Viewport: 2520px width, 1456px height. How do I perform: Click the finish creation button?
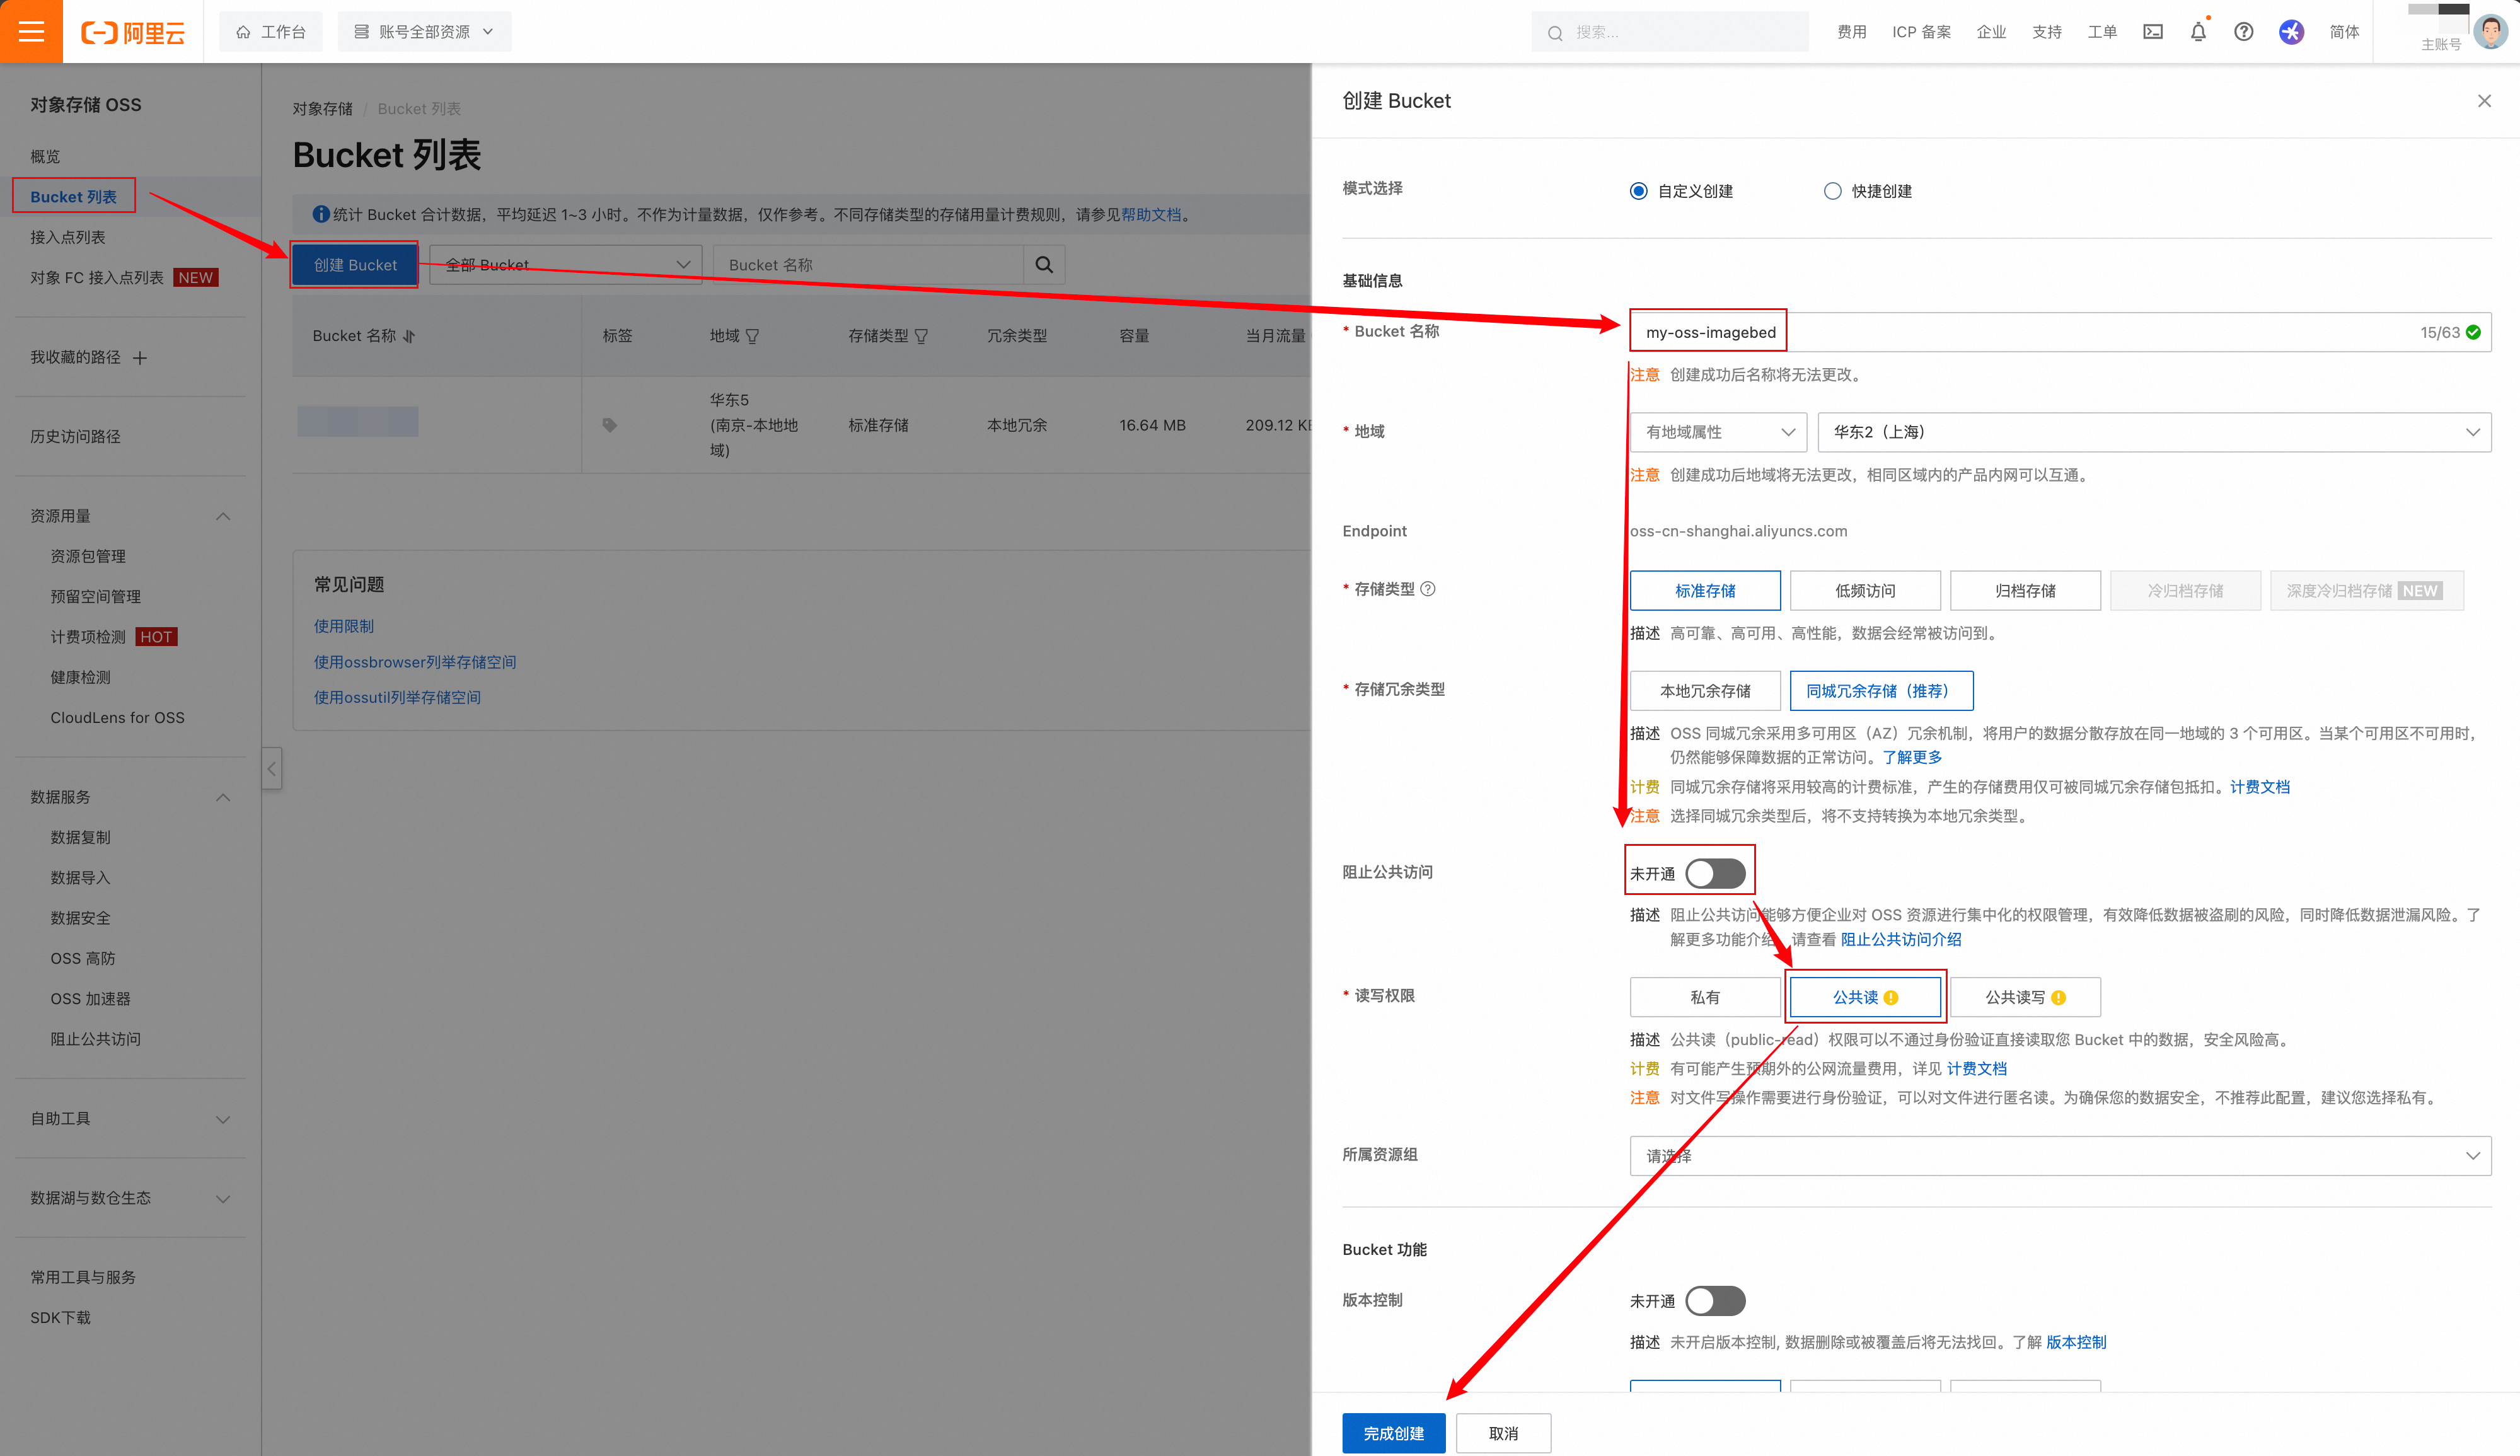pyautogui.click(x=1394, y=1433)
